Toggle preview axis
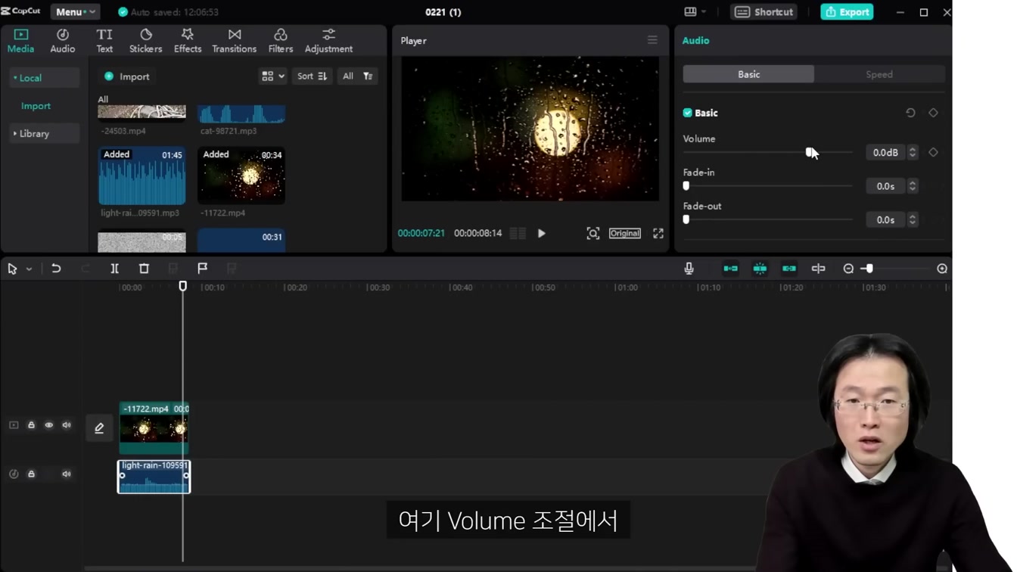This screenshot has height=572, width=1017. pyautogui.click(x=818, y=269)
